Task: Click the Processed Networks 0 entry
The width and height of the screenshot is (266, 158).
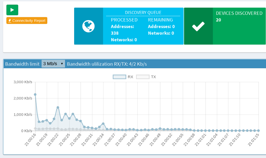Action: (124, 40)
